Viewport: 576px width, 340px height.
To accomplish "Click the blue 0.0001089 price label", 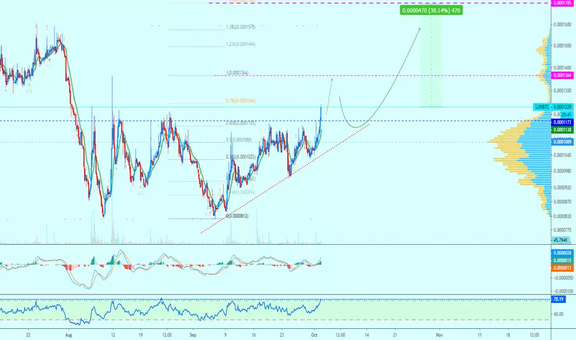I will (562, 142).
